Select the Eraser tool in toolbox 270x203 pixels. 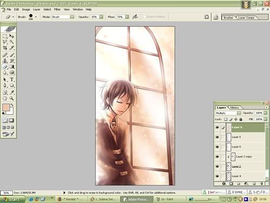coord(5,67)
